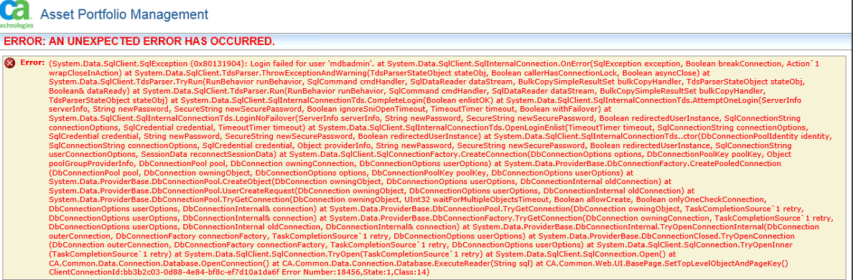
Task: Click the red error X icon
Action: click(x=9, y=64)
